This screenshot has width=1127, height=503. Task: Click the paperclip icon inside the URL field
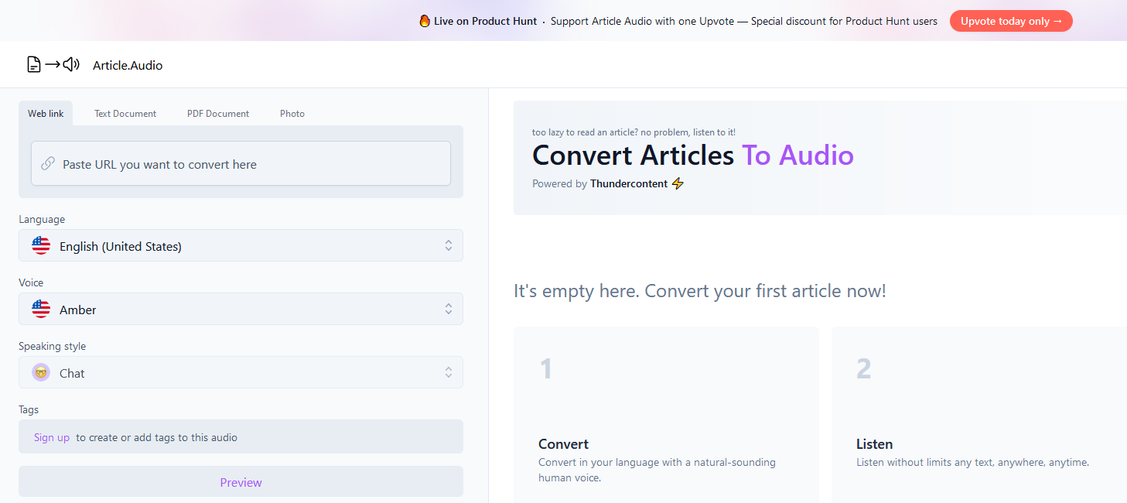coord(48,163)
